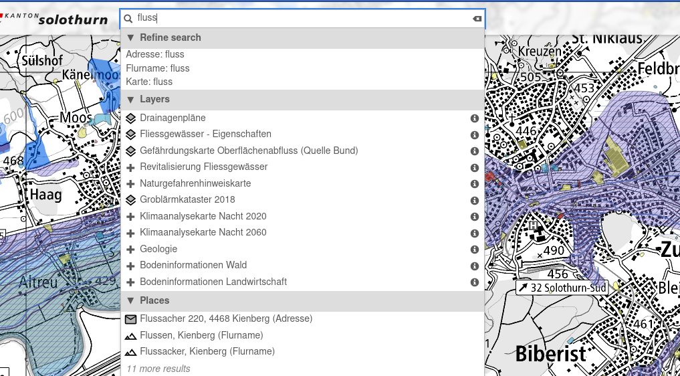Click the envelope icon for Flussacher address
Image resolution: width=680 pixels, height=376 pixels.
130,319
